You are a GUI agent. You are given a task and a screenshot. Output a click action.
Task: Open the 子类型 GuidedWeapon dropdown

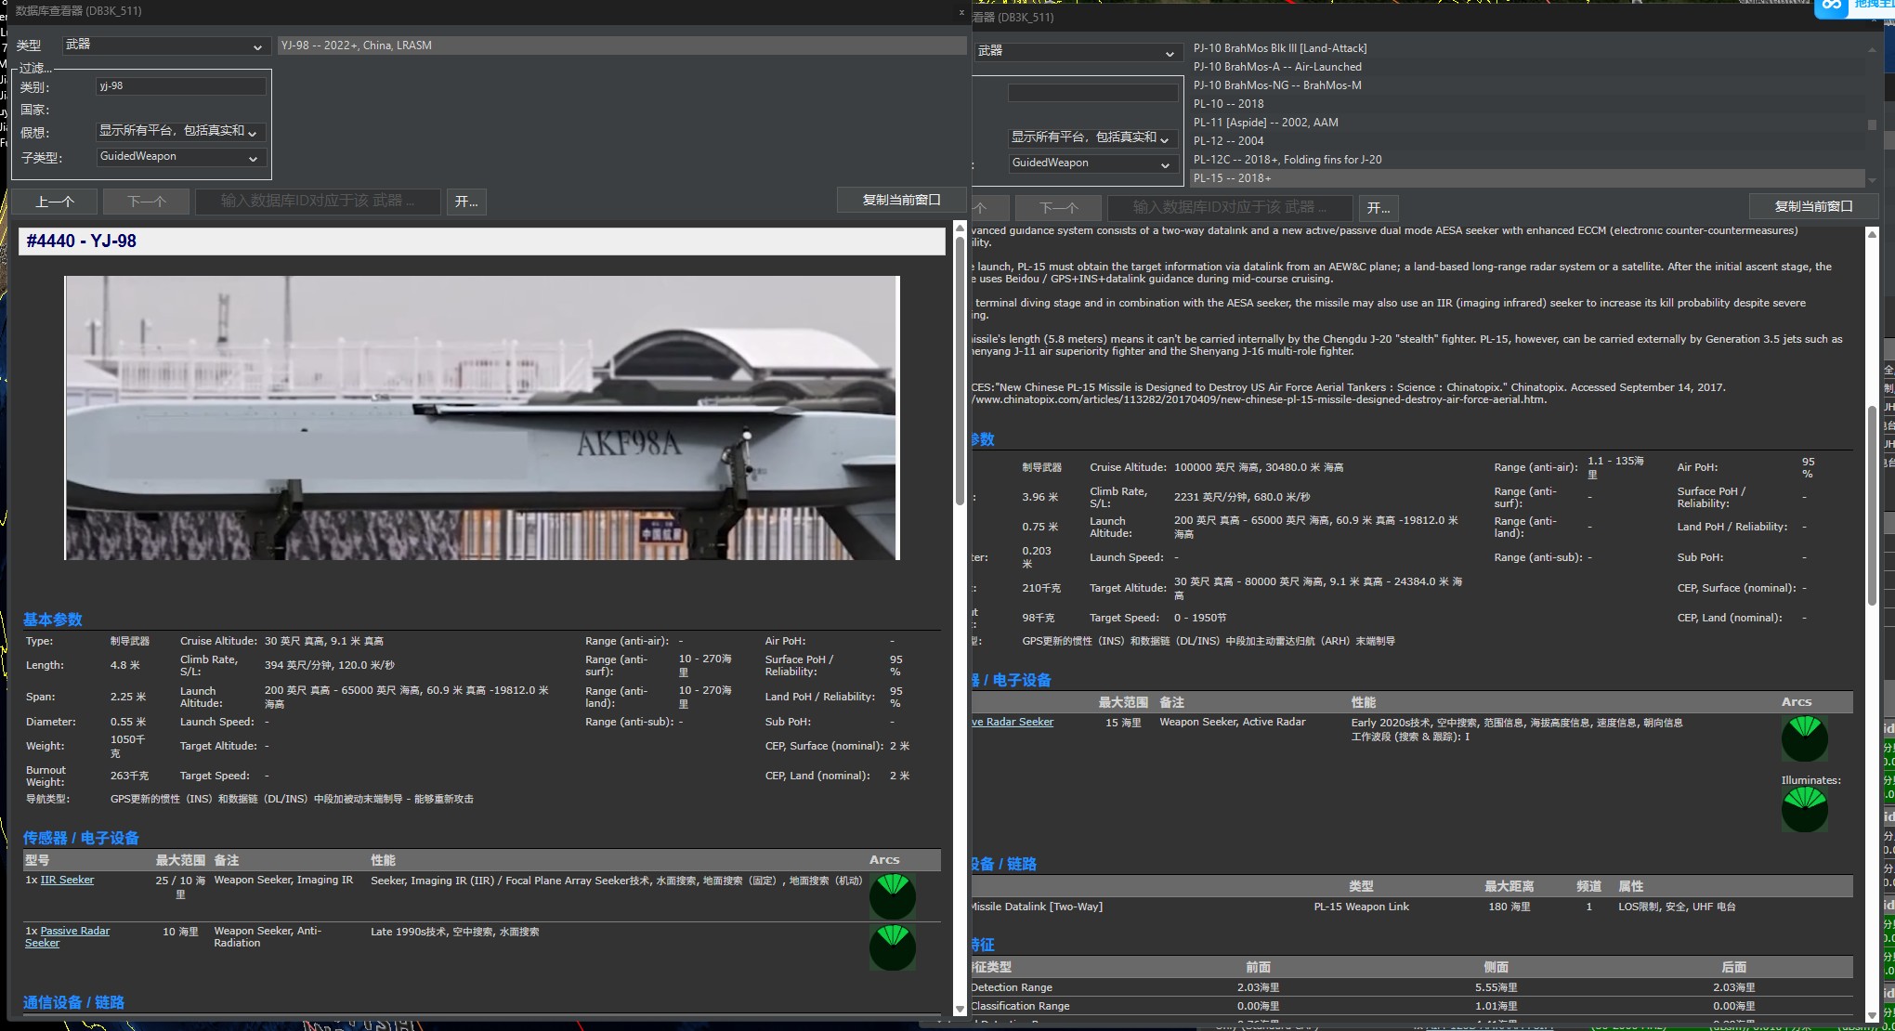click(x=180, y=157)
